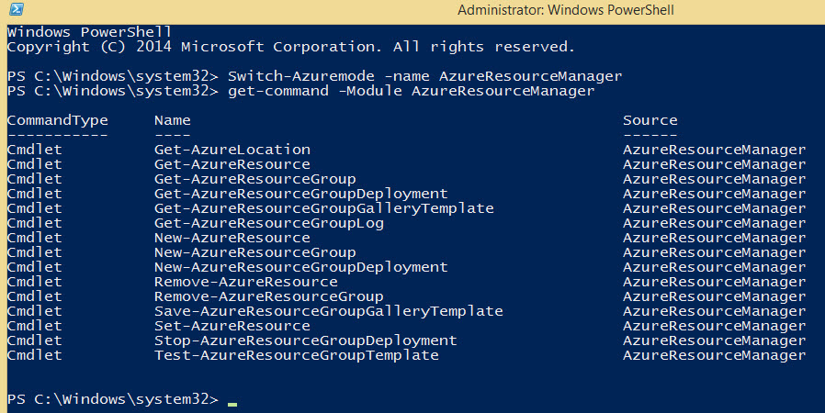
Task: Click the Copyright 2014 Microsoft Corporation line
Action: [x=291, y=47]
